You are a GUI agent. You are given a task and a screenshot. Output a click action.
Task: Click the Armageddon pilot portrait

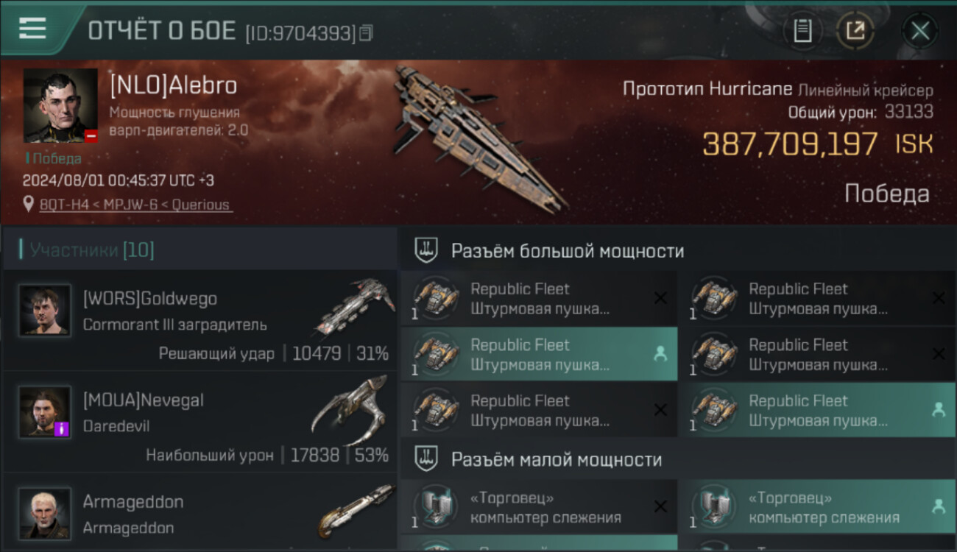[45, 513]
